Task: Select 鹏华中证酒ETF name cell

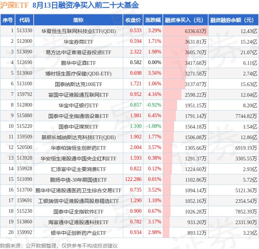Action: pos(78,63)
